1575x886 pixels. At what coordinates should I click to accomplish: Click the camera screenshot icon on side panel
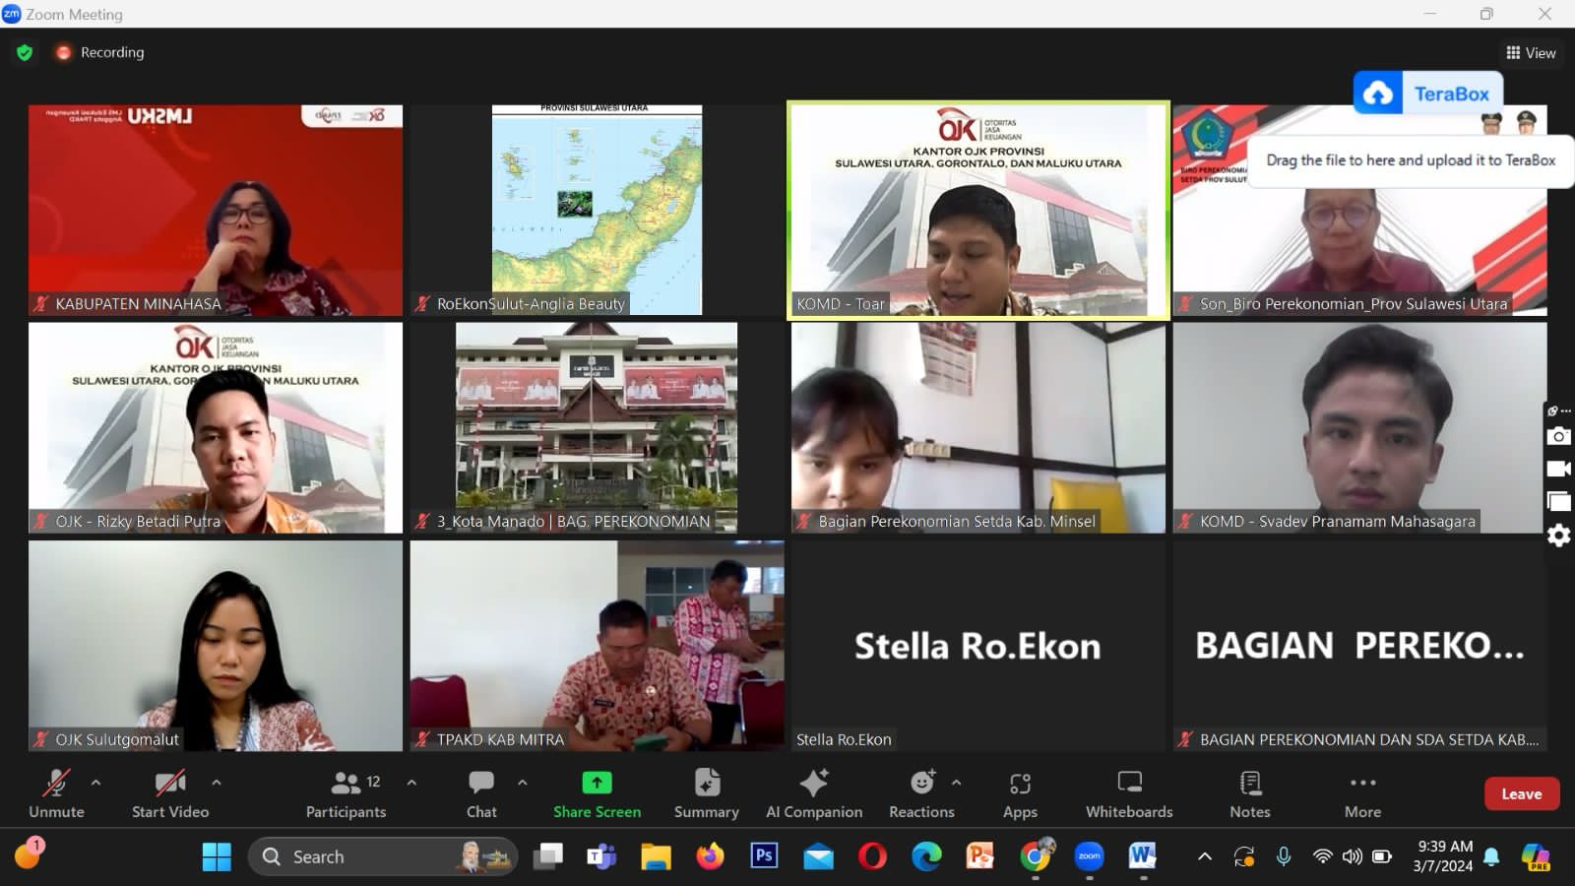(1558, 436)
